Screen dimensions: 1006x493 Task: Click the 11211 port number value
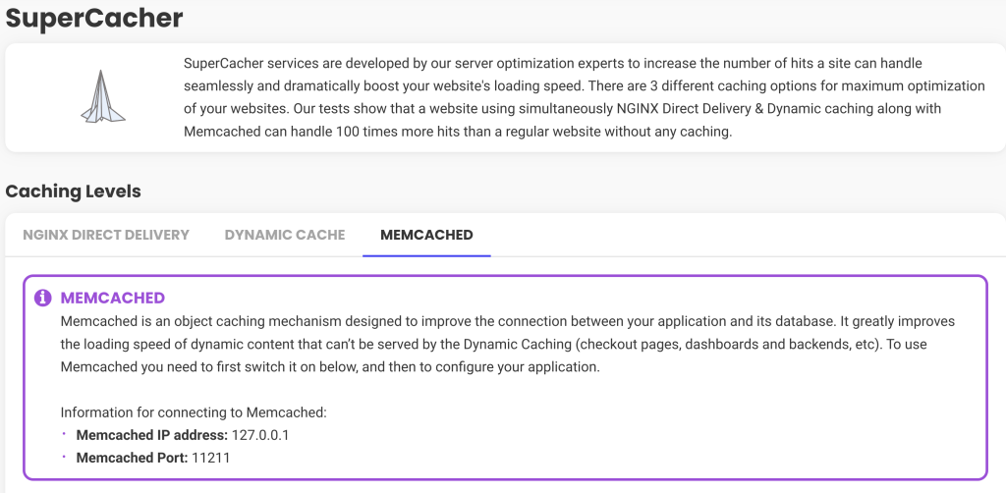210,458
